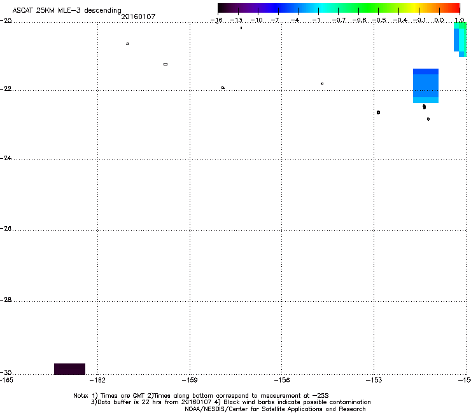The height and width of the screenshot is (413, 471).
Task: Click the color scale label '-0.4'
Action: [400, 20]
